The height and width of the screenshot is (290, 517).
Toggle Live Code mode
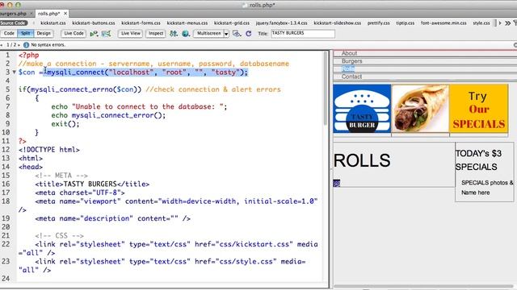[74, 33]
